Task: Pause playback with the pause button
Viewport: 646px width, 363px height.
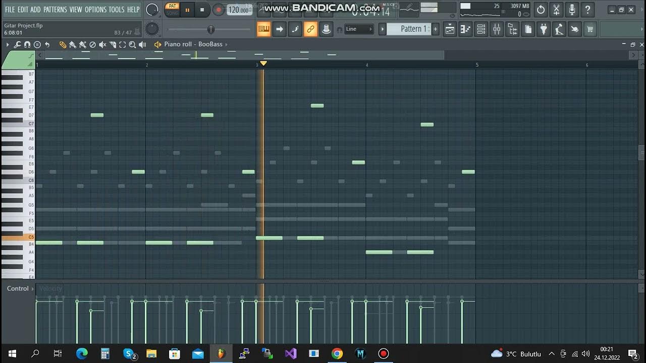Action: (187, 10)
